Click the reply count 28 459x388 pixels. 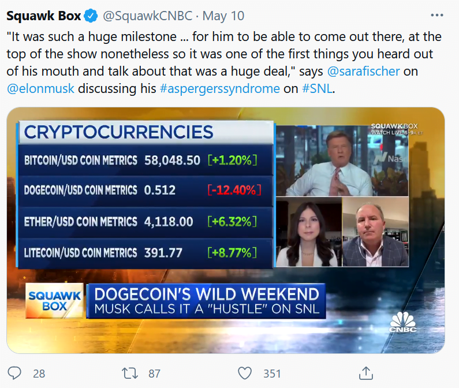point(39,374)
